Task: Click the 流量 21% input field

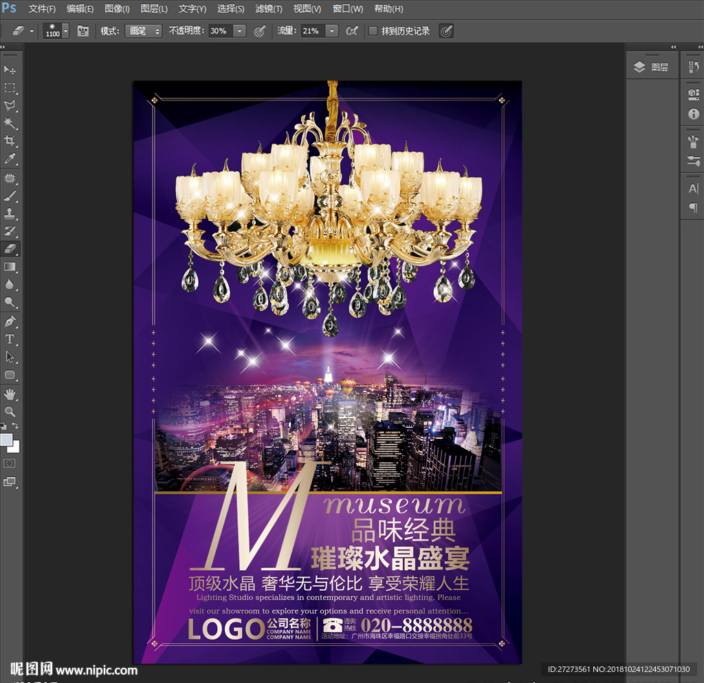Action: coord(313,31)
